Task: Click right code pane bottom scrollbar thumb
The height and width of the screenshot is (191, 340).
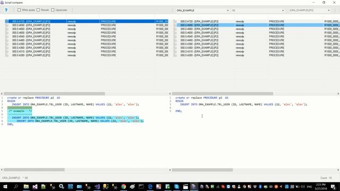Action: (x=202, y=170)
